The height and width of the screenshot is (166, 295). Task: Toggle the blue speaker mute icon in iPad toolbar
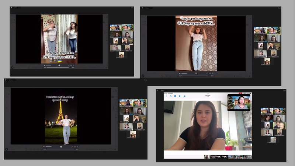click(x=184, y=96)
